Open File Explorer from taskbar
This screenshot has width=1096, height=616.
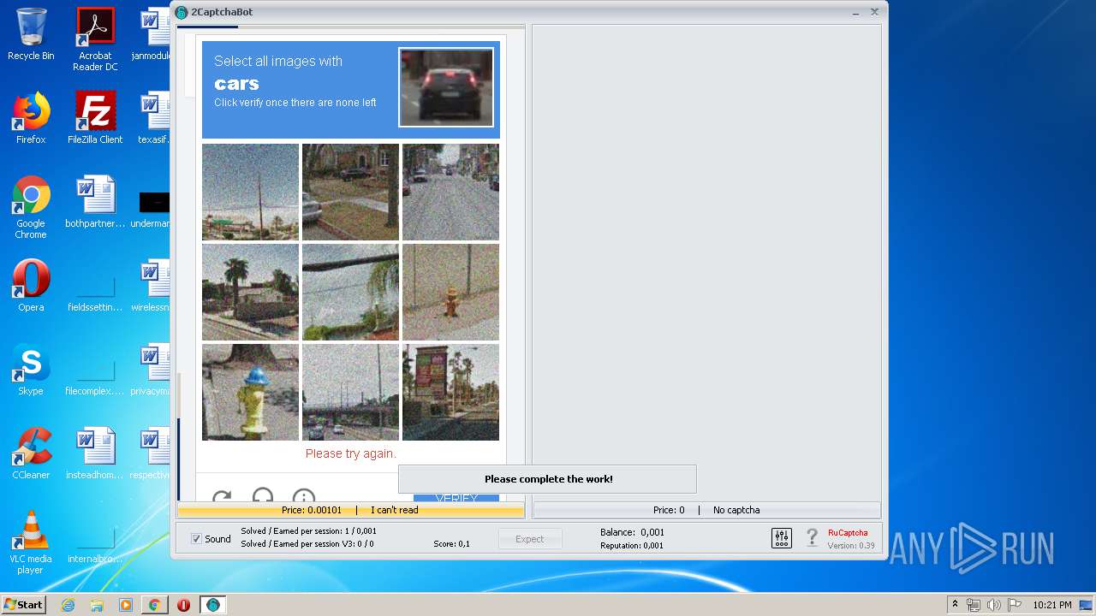97,605
